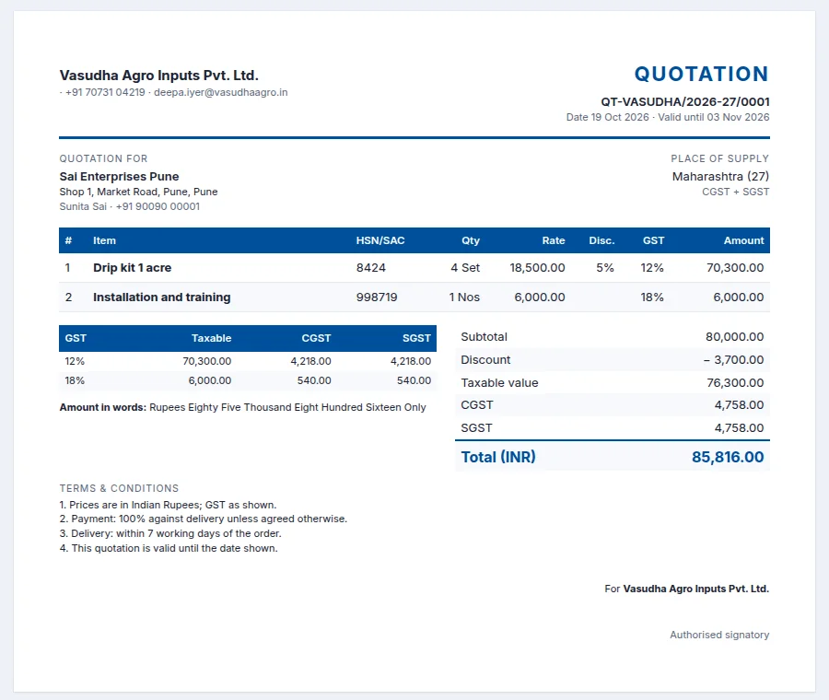Select term 4 about quotation validity
This screenshot has width=829, height=700.
tap(169, 548)
